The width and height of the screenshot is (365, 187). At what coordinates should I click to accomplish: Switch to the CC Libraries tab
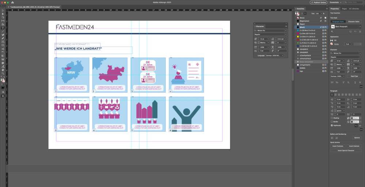point(355,8)
